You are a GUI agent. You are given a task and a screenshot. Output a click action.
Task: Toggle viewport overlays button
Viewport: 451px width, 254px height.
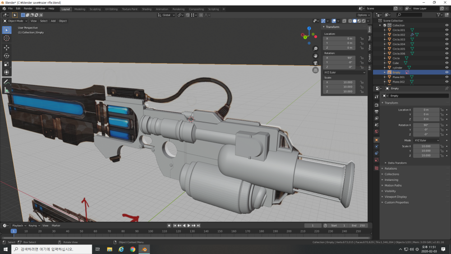[x=334, y=21]
